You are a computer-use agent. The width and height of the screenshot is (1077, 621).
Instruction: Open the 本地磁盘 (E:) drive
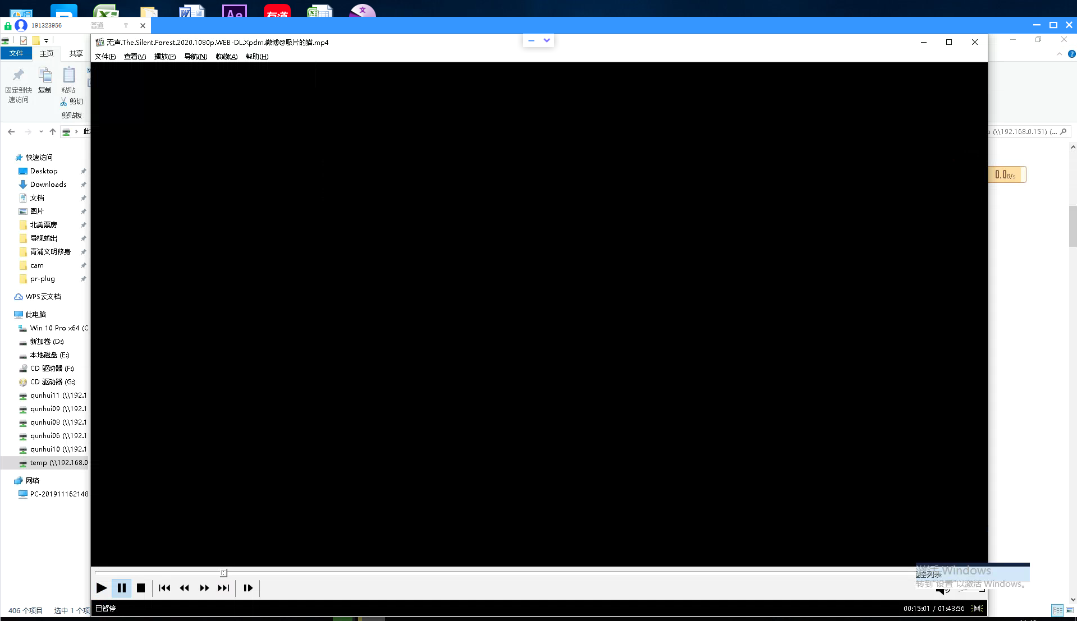coord(49,355)
